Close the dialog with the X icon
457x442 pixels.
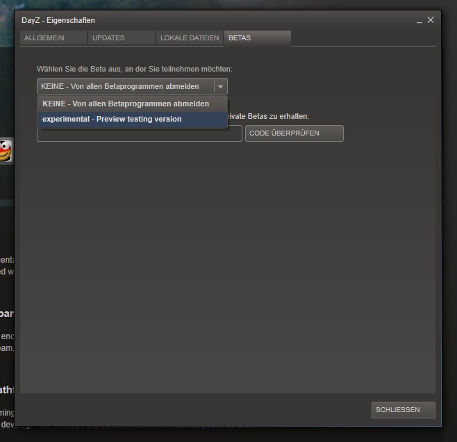coord(431,20)
